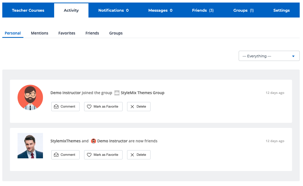Click heart icon on group activity
The width and height of the screenshot is (303, 186).
[89, 107]
